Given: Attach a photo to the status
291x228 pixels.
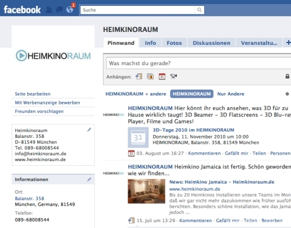Looking at the screenshot, I should 150,77.
